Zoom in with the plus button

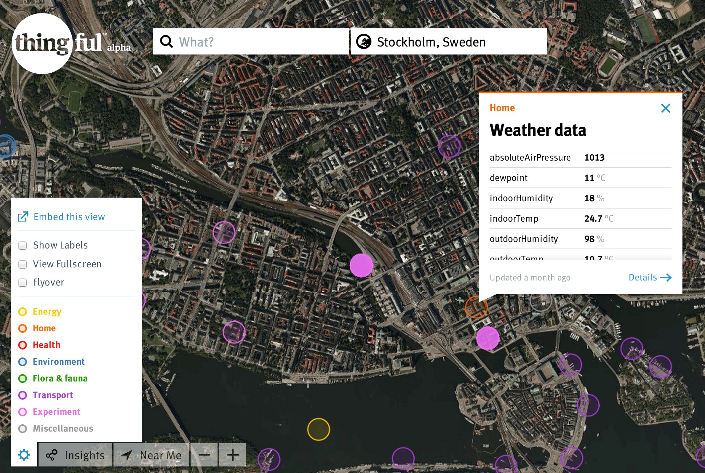(233, 454)
